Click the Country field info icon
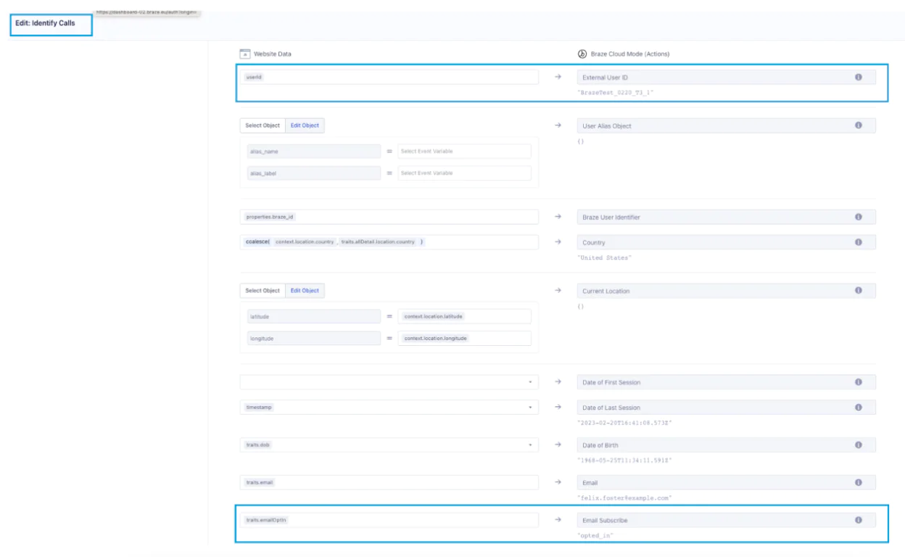 [859, 242]
